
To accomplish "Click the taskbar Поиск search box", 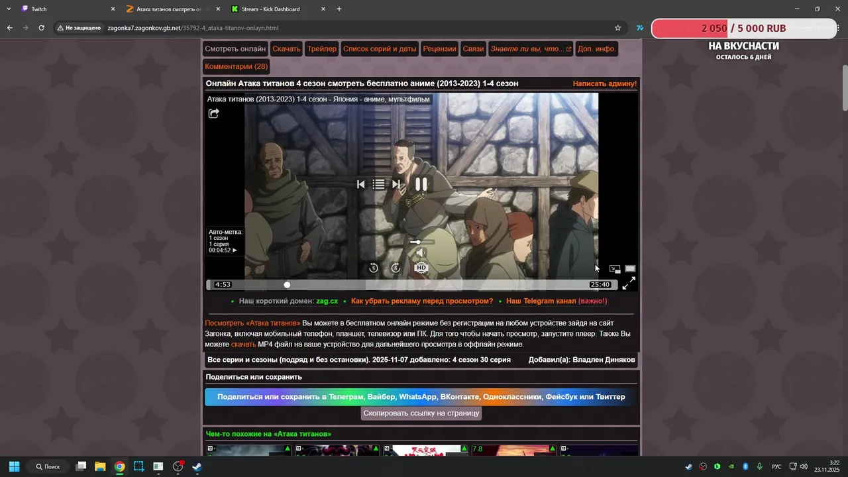I will click(49, 466).
